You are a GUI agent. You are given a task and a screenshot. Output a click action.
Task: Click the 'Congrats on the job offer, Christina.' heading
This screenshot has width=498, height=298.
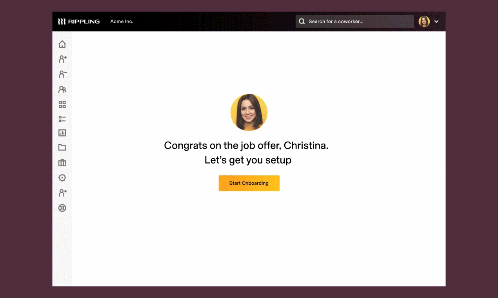246,145
